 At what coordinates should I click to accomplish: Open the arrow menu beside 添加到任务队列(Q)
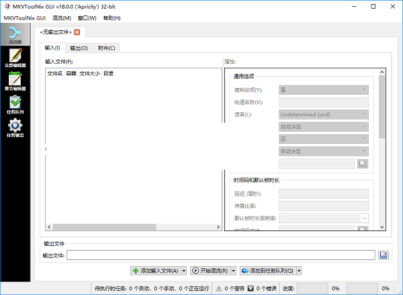pos(299,271)
